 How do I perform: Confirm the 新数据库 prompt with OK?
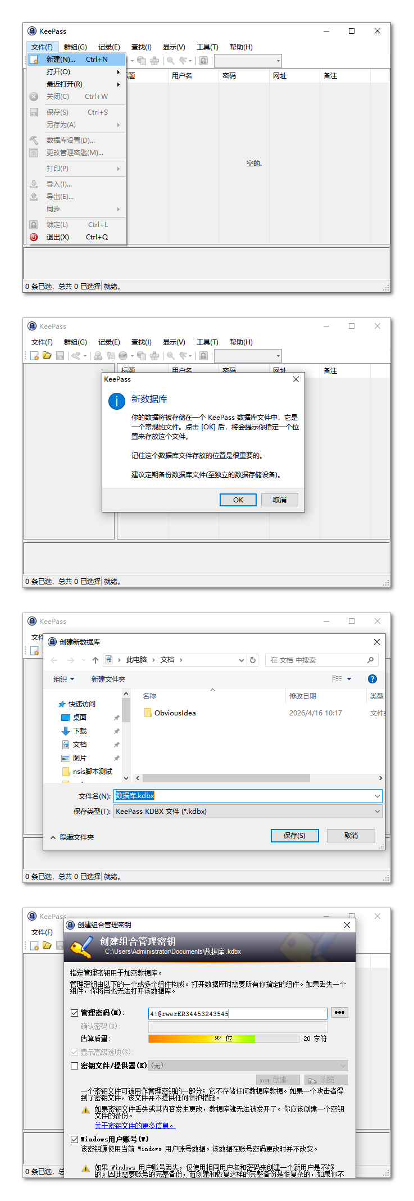point(238,500)
